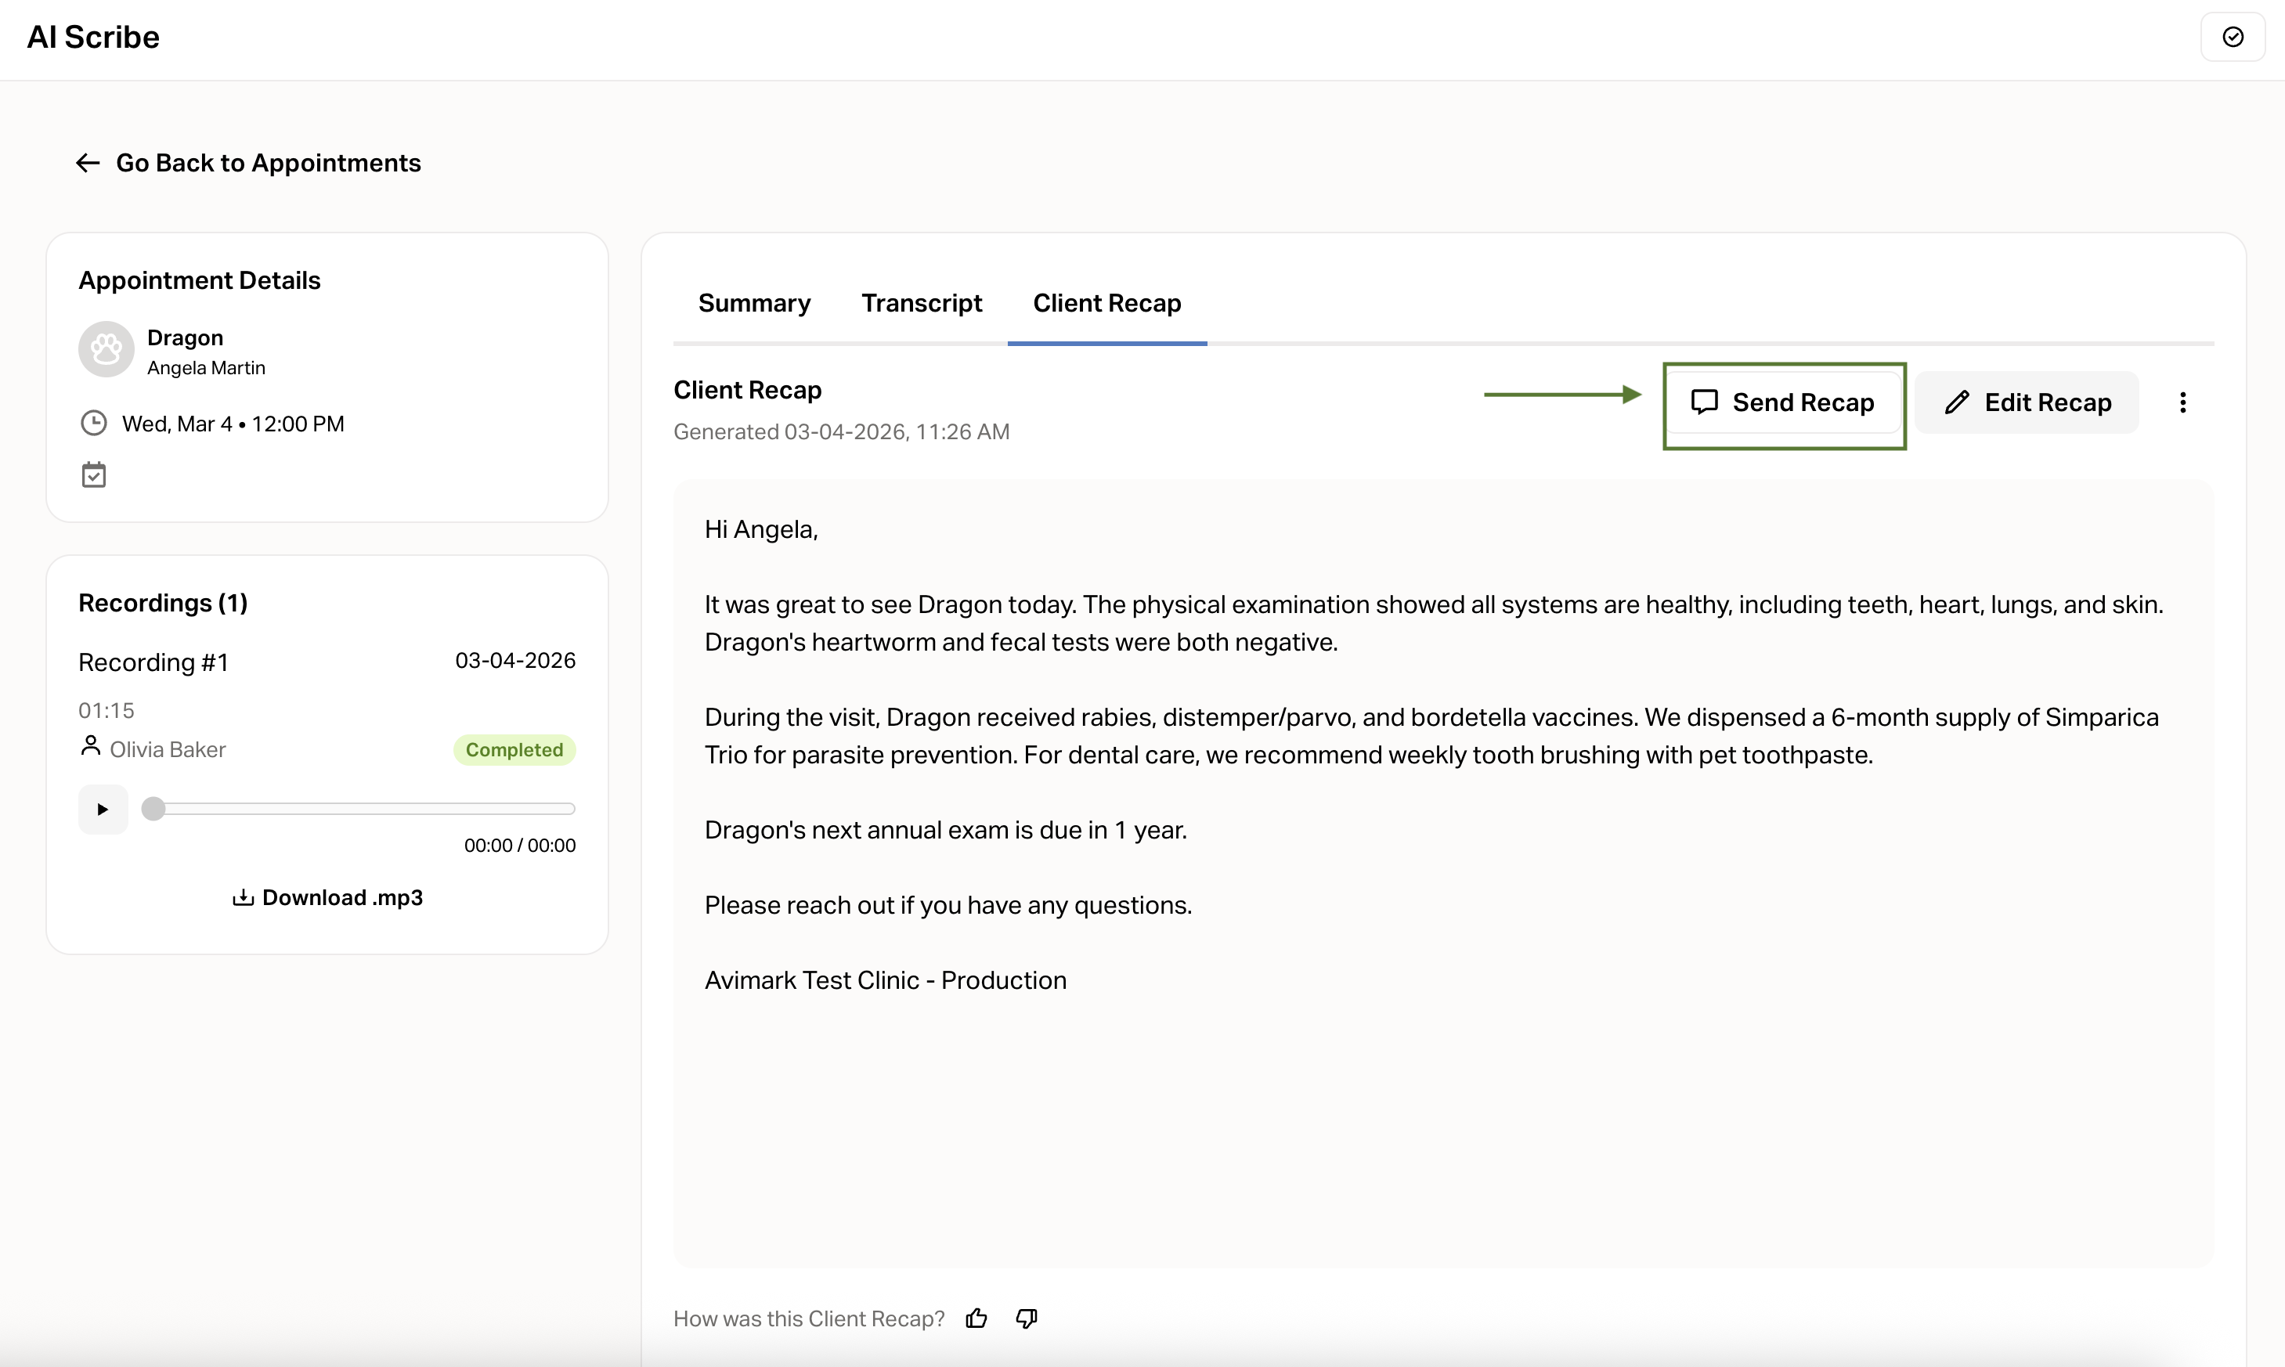
Task: Give thumbs up to Client Recap
Action: click(x=976, y=1318)
